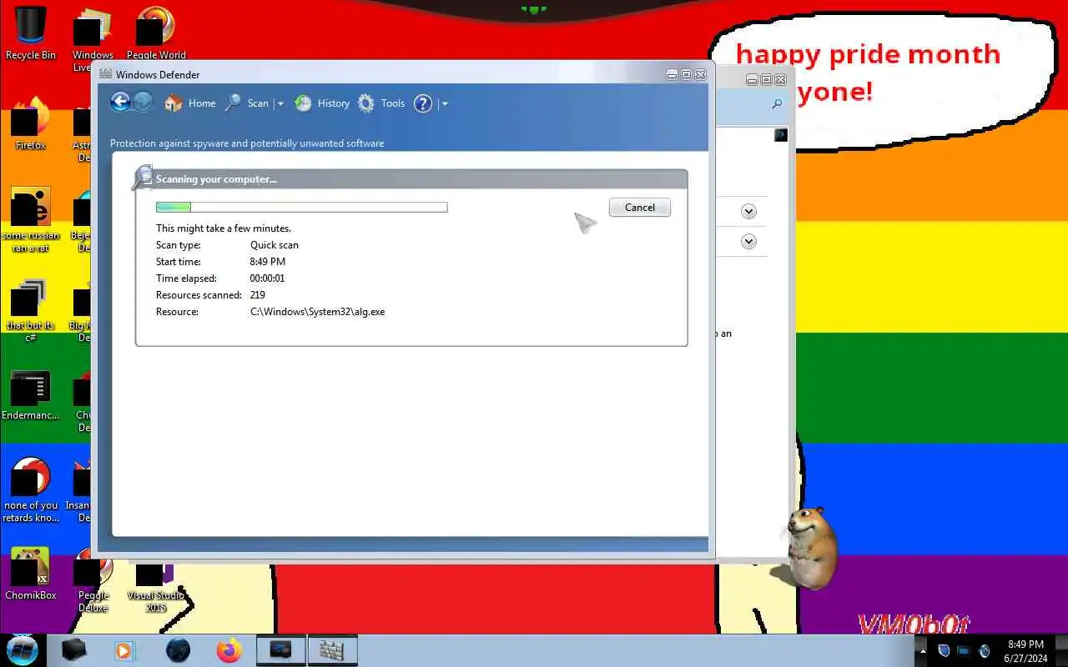Open Windows Defender Home page
The image size is (1068, 667).
190,103
